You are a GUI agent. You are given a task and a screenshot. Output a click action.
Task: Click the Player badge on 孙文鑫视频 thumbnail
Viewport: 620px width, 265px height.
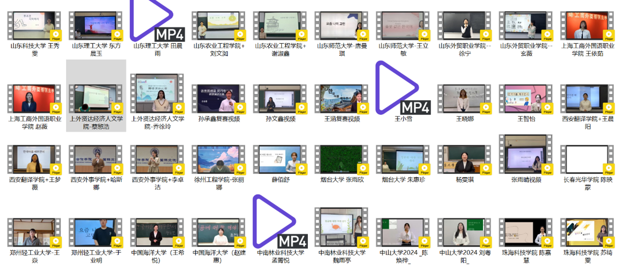pyautogui.click(x=301, y=108)
